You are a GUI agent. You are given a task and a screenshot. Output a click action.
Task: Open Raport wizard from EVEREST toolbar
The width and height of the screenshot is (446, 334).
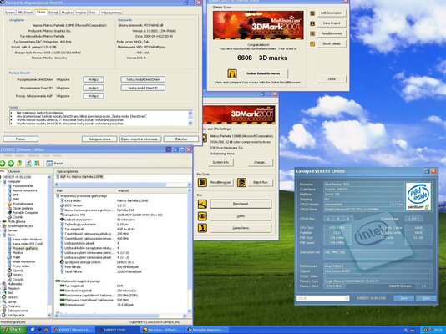[x=55, y=164]
